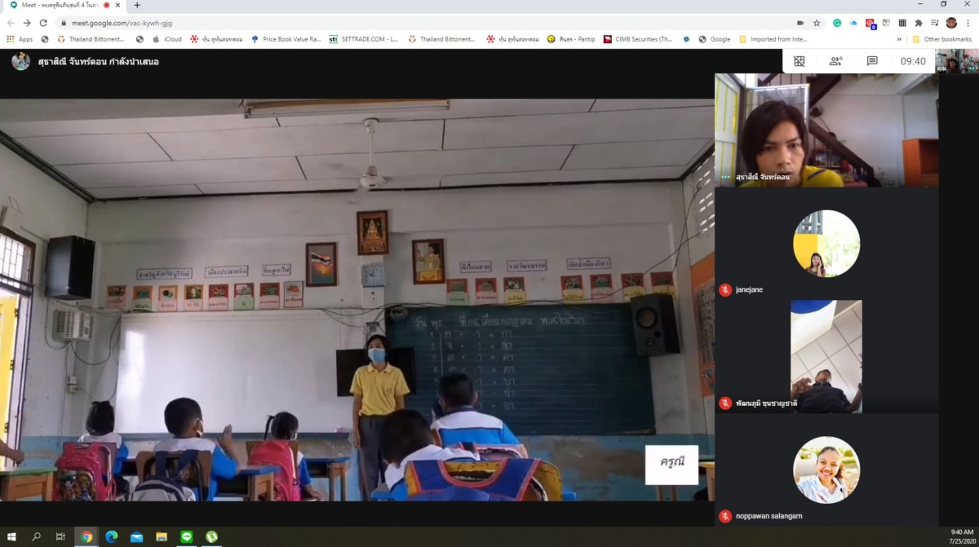Open the Meet chat panel

pyautogui.click(x=872, y=61)
